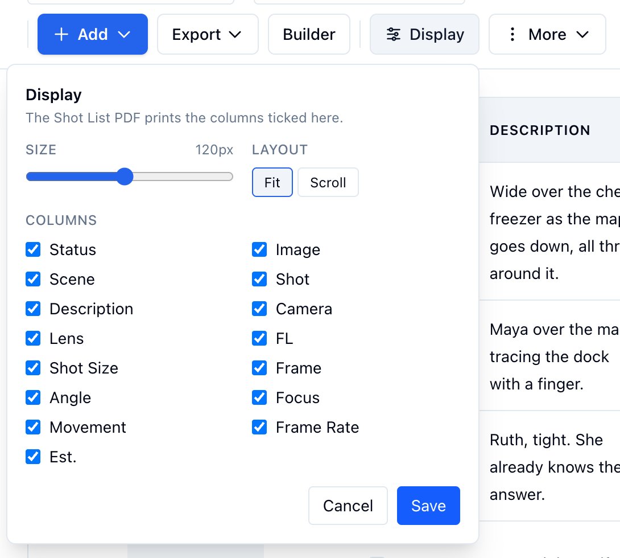Switch layout to Scroll
Image resolution: width=620 pixels, height=558 pixels.
pos(328,182)
